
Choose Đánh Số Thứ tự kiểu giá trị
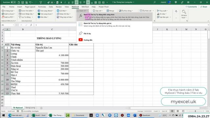[x=115, y=25]
